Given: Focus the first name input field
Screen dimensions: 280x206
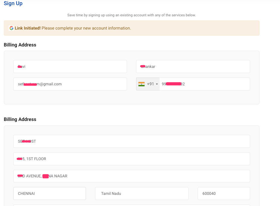Looking at the screenshot, I should 70,66.
